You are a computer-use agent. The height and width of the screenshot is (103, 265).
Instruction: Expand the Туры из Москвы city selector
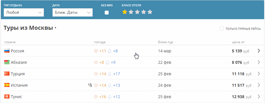(30, 28)
